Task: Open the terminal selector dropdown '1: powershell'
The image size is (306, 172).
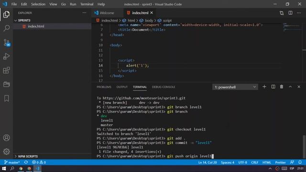Action: (x=235, y=87)
